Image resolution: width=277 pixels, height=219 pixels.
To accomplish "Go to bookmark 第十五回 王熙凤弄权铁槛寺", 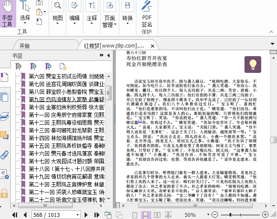I will pos(67,146).
